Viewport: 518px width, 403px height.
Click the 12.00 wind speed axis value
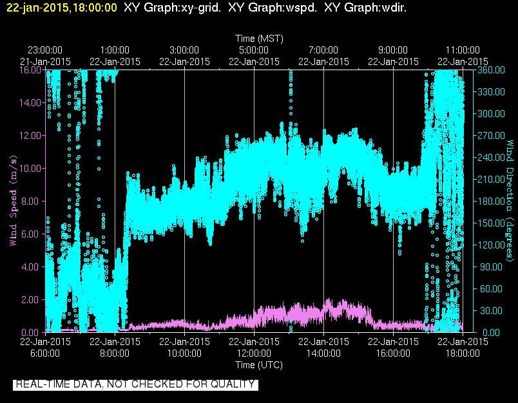(30, 136)
